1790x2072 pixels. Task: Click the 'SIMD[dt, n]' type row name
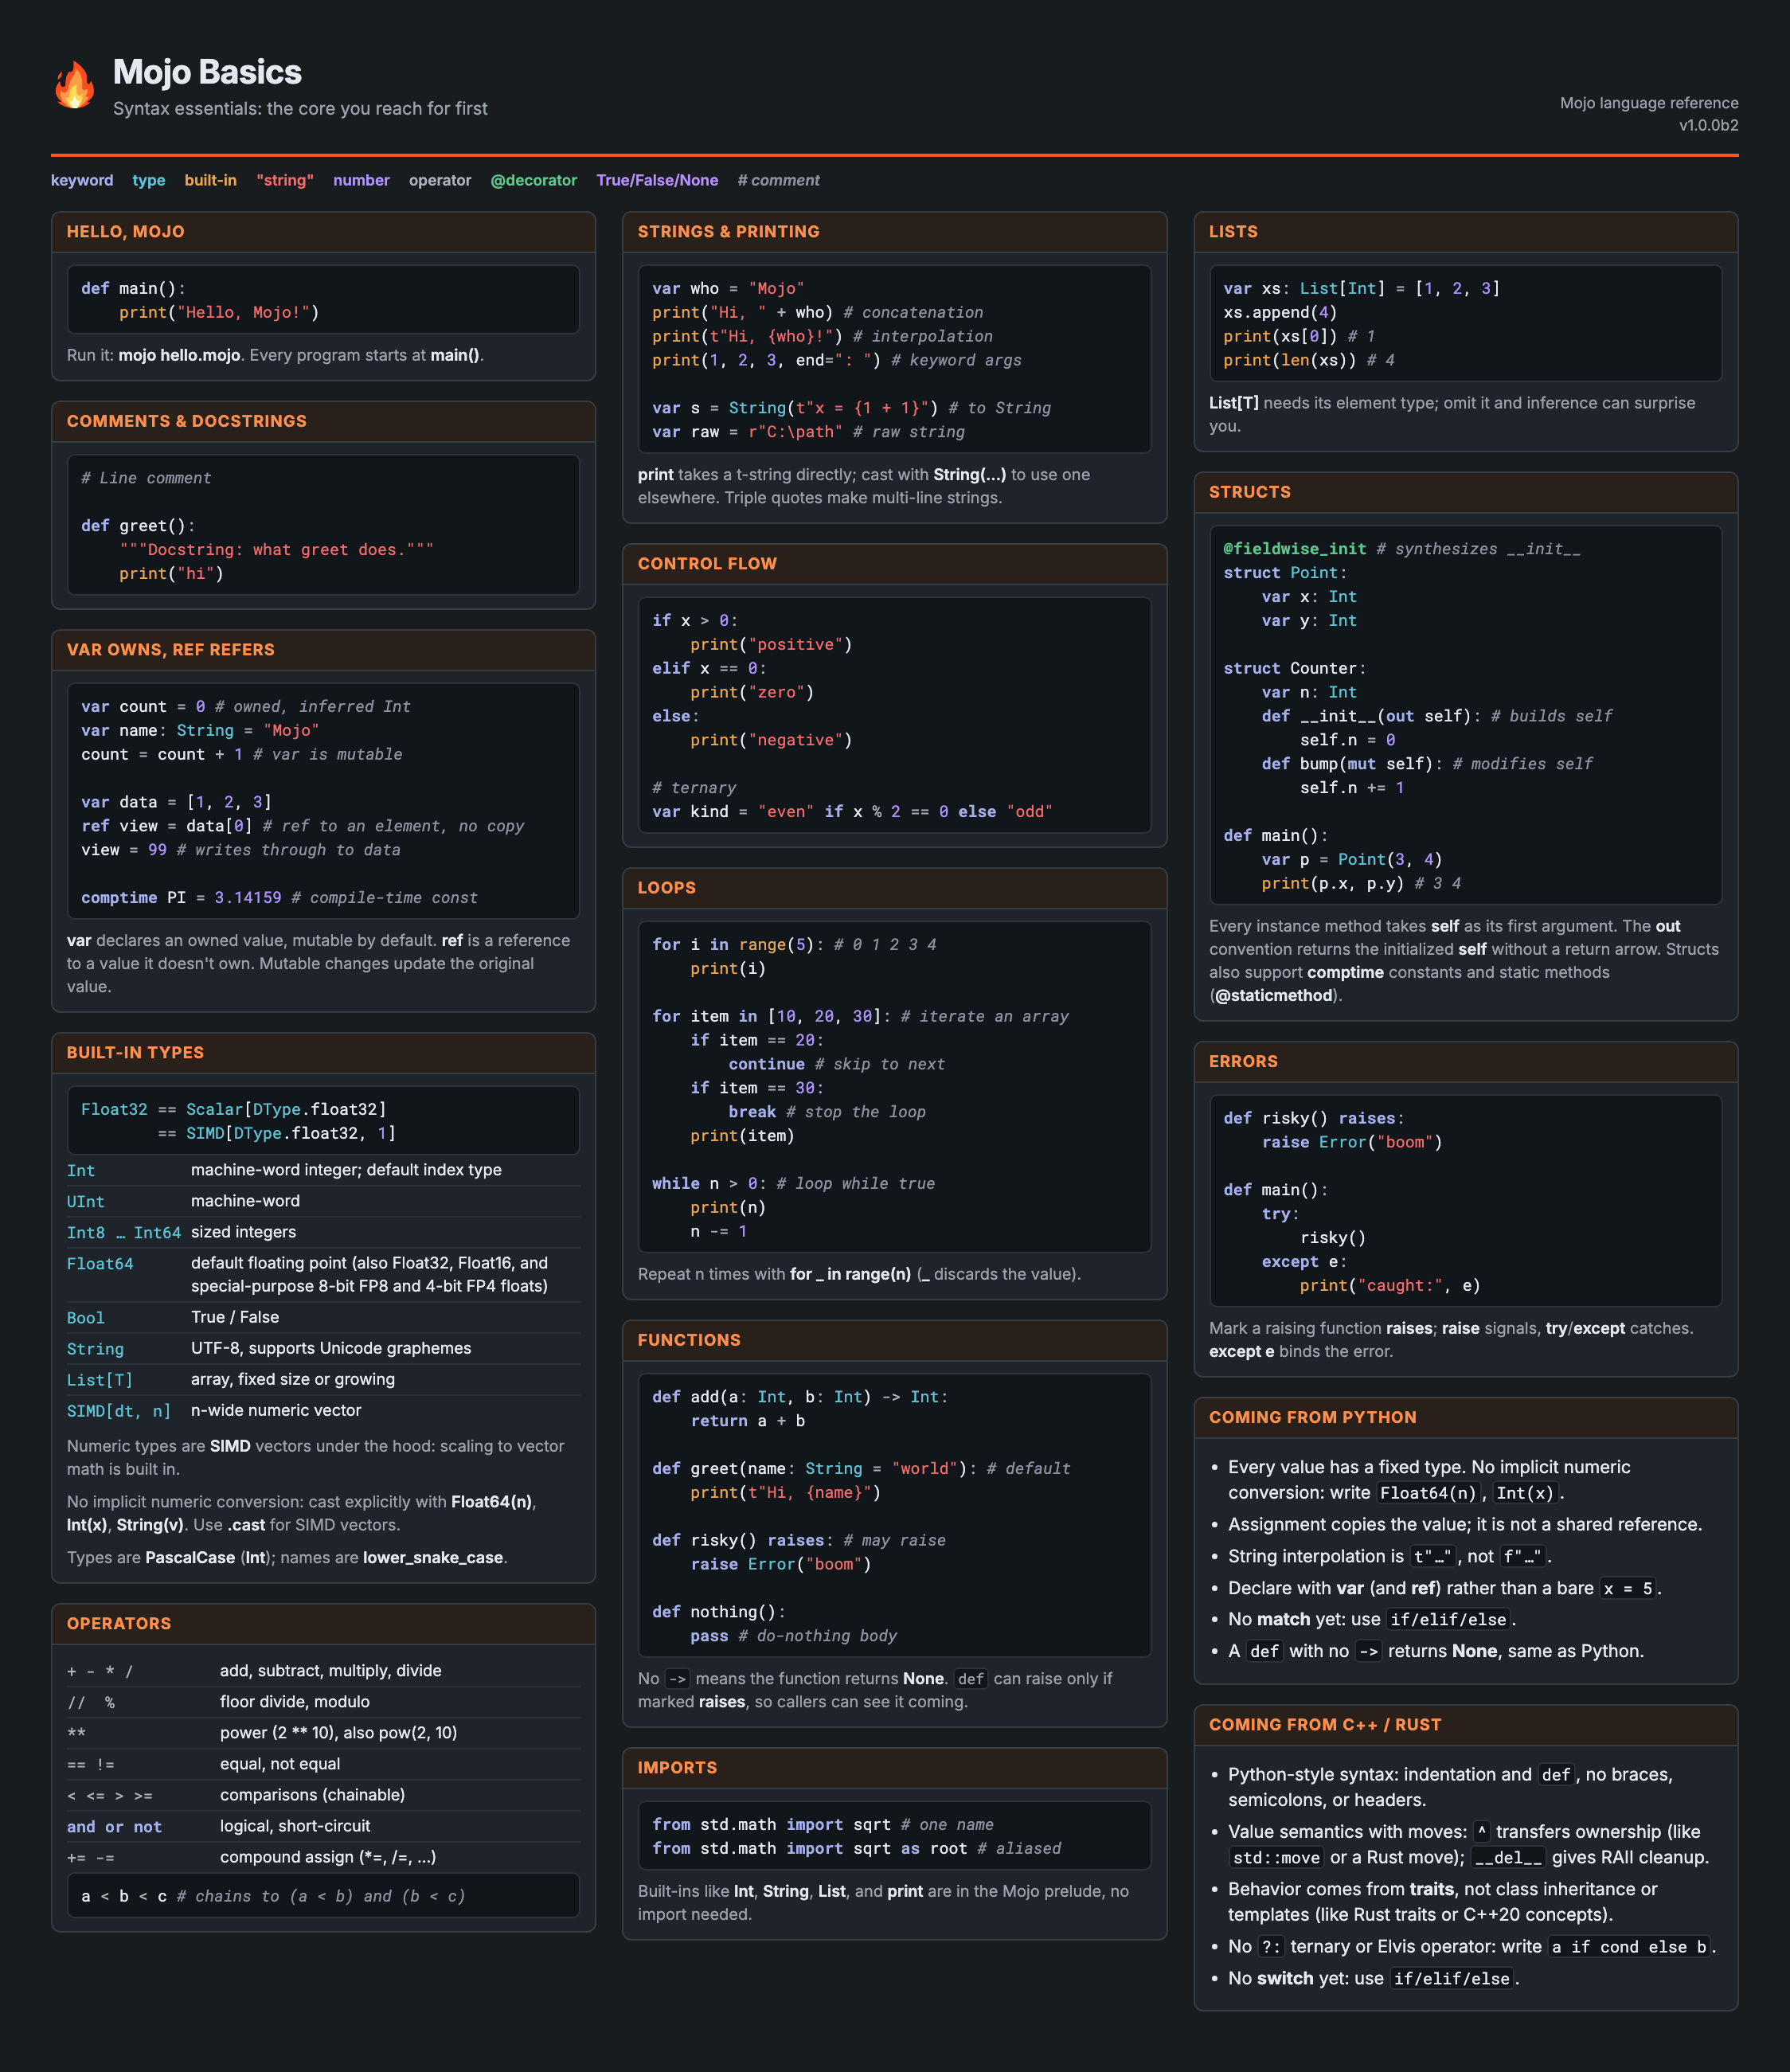click(x=119, y=1411)
